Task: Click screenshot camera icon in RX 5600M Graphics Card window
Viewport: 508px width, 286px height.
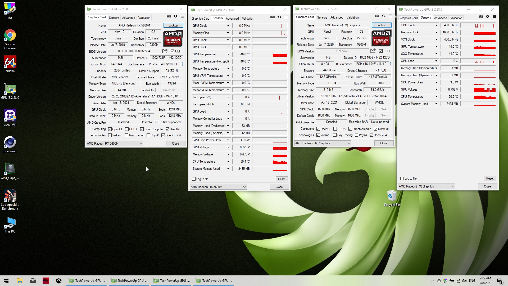Action: coord(169,16)
